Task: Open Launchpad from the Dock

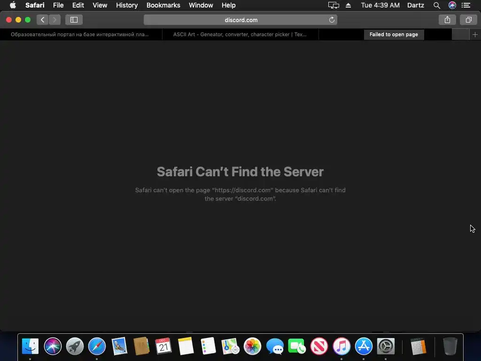Action: click(75, 346)
